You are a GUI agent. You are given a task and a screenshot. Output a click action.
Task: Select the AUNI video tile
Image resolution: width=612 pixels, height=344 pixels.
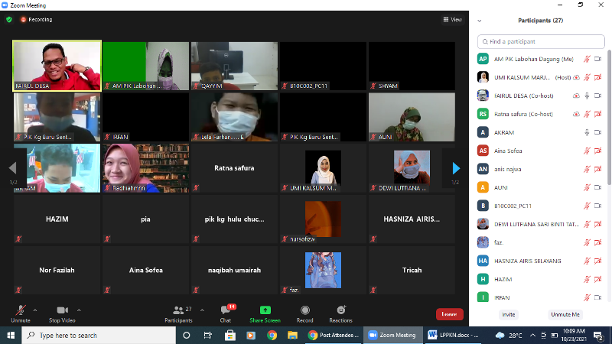[412, 117]
